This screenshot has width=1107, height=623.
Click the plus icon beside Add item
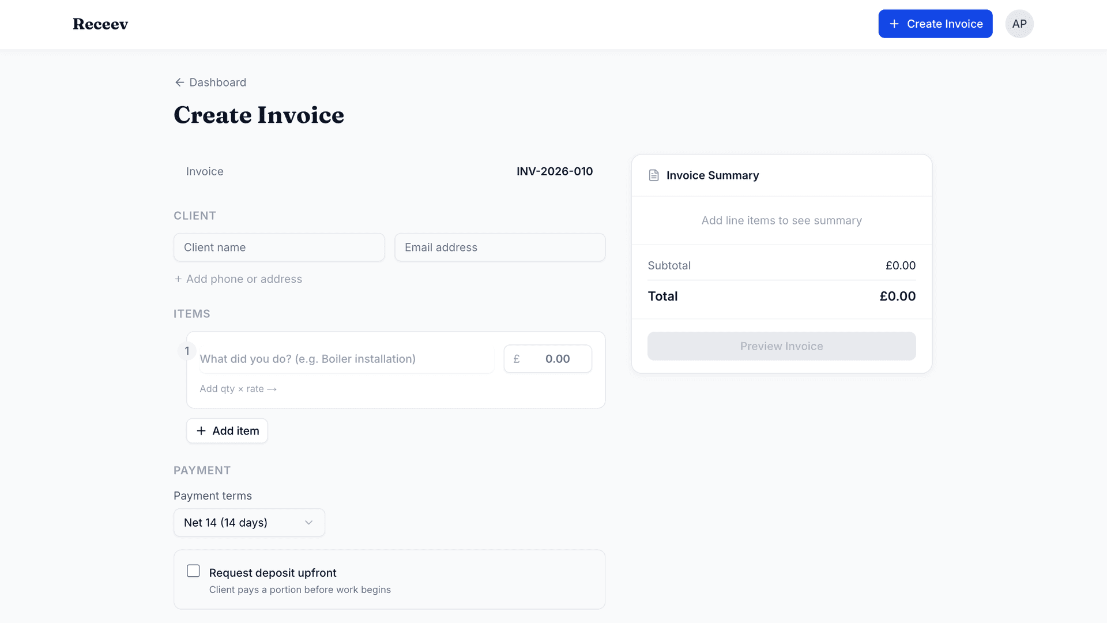(x=201, y=430)
